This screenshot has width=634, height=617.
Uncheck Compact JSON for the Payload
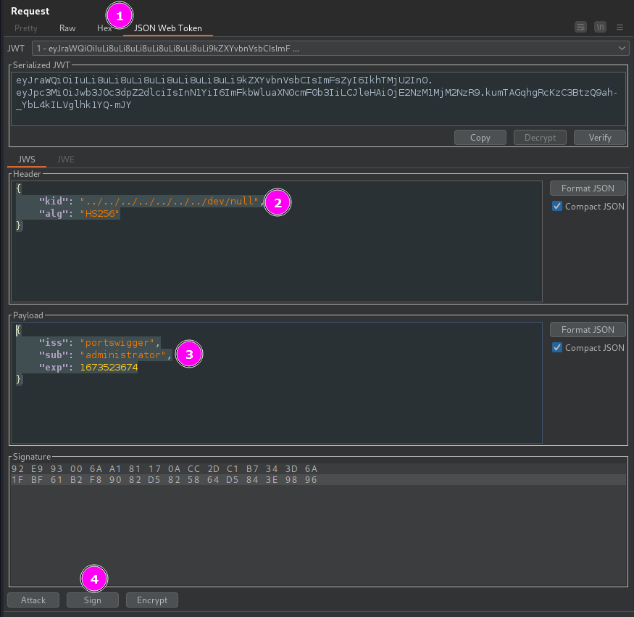[x=557, y=347]
